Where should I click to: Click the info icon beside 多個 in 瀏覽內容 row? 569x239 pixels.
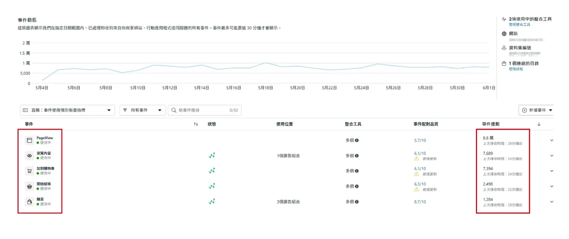point(357,155)
